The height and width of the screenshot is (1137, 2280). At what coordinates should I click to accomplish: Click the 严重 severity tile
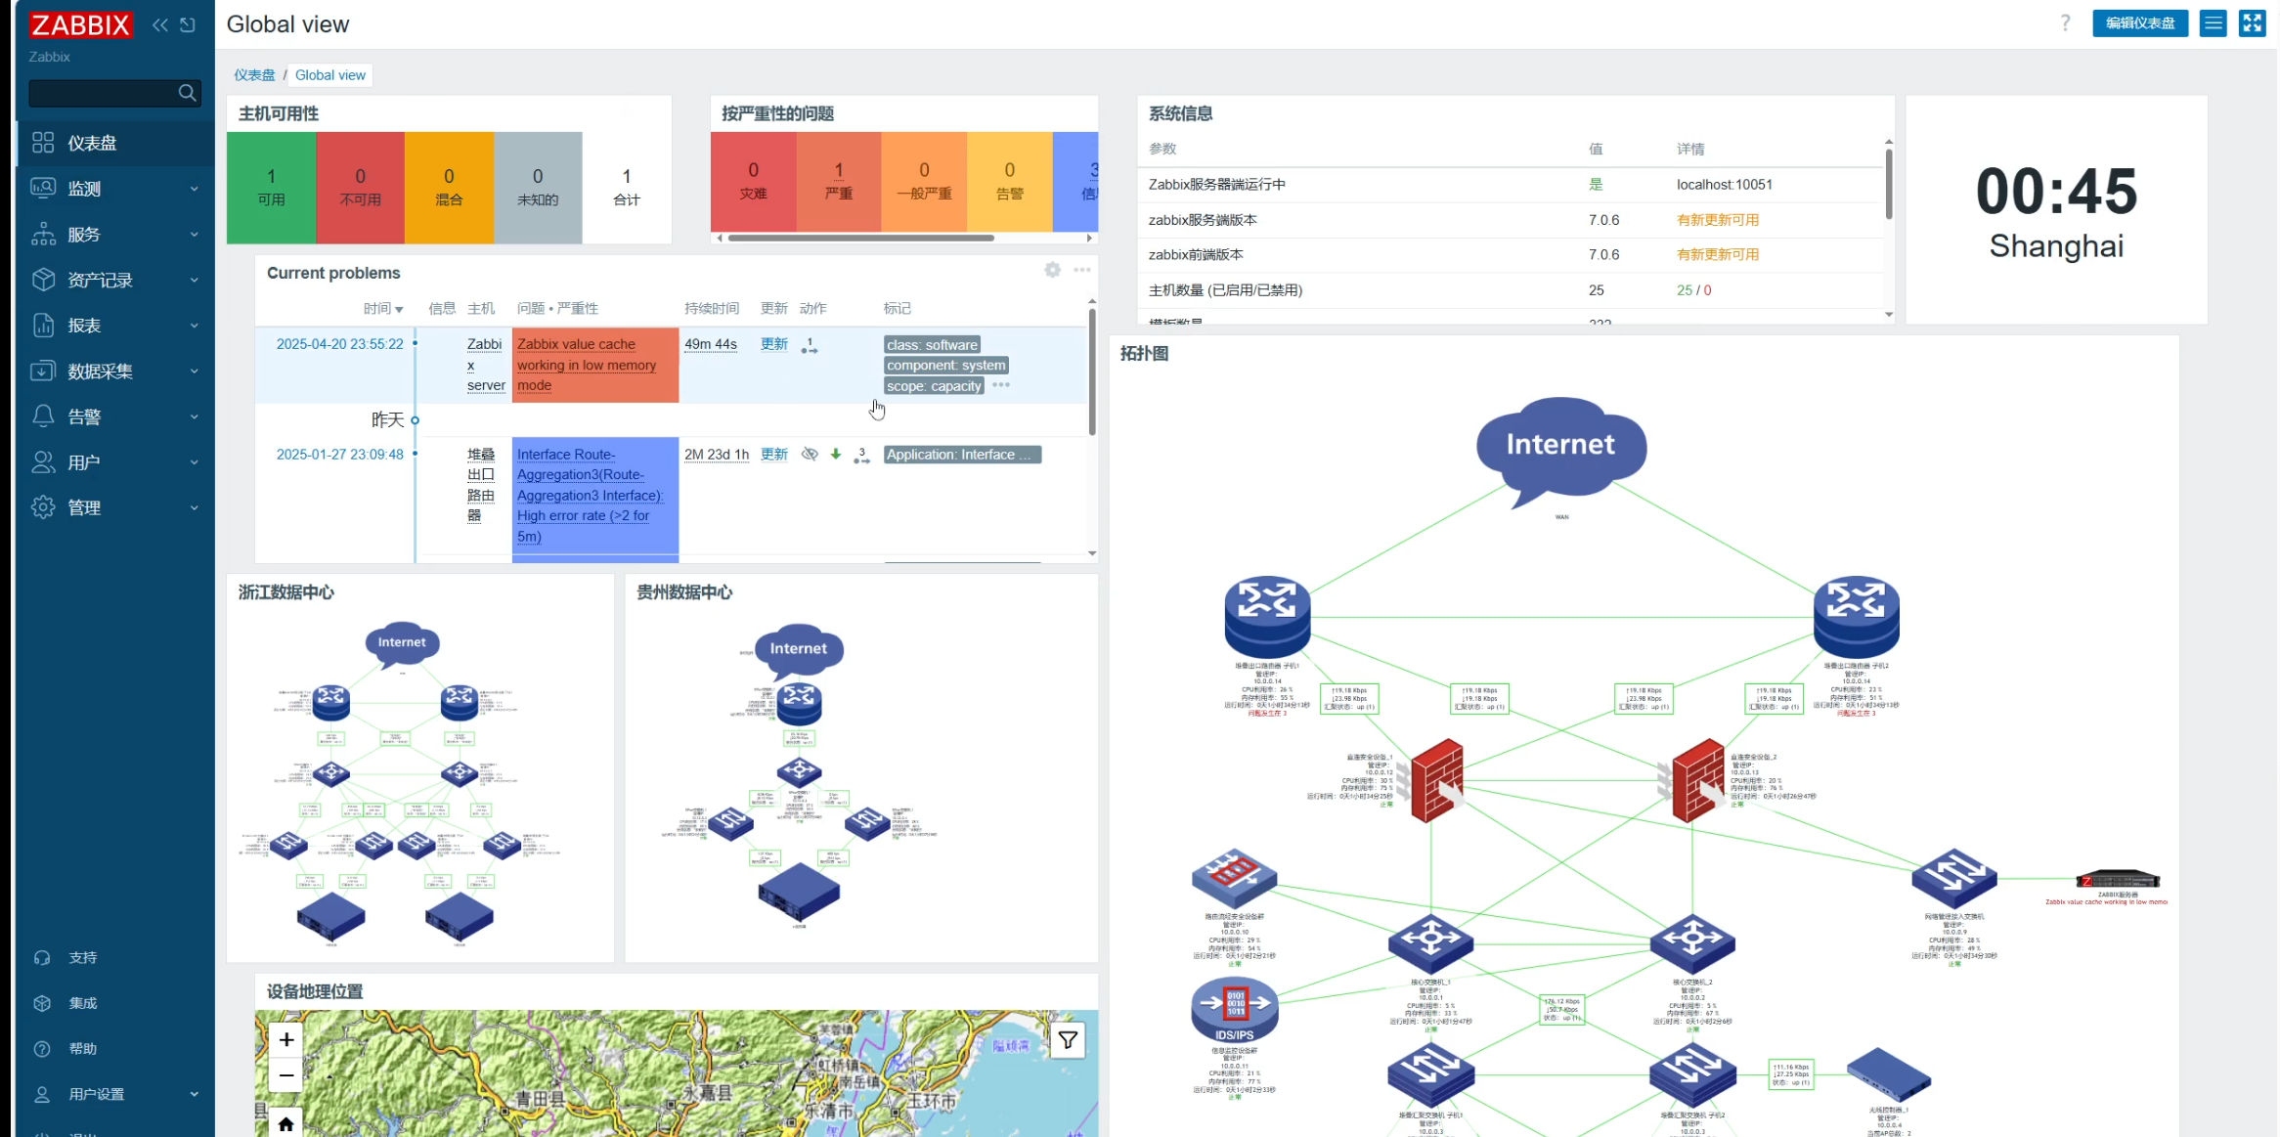pyautogui.click(x=839, y=182)
